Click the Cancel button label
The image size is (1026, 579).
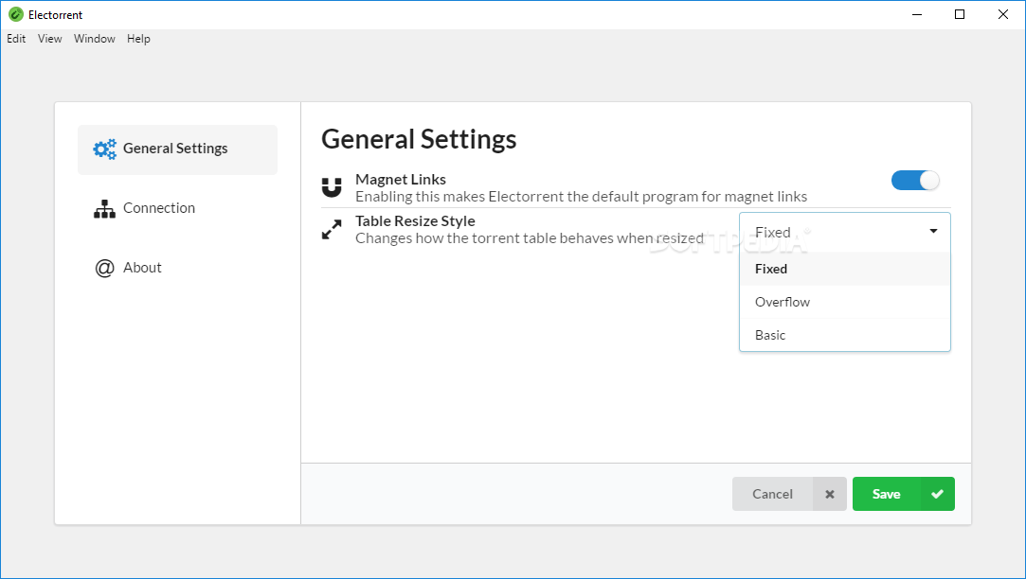pos(772,494)
